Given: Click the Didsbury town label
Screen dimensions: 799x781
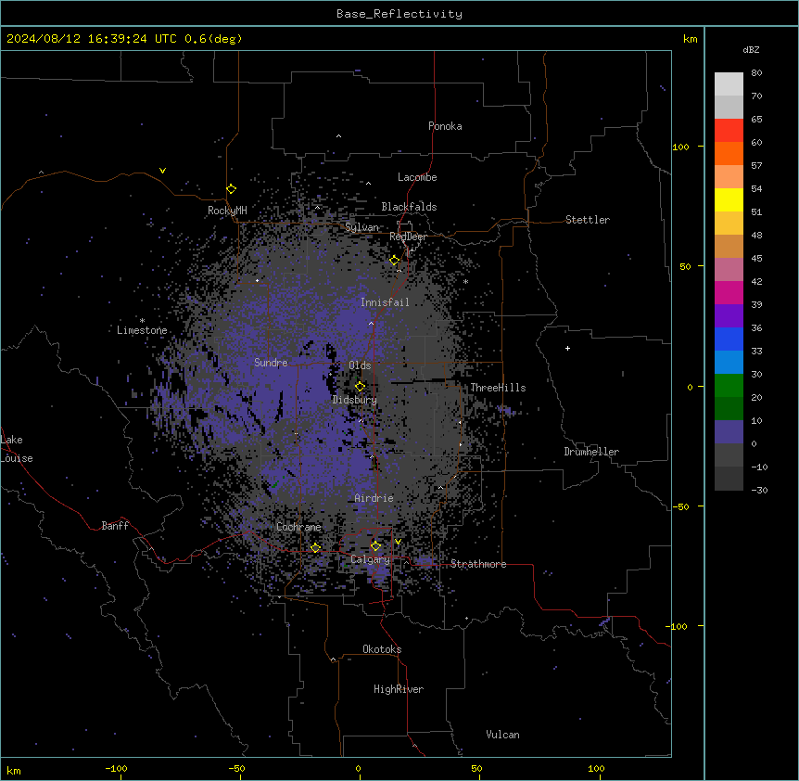Looking at the screenshot, I should tap(355, 400).
